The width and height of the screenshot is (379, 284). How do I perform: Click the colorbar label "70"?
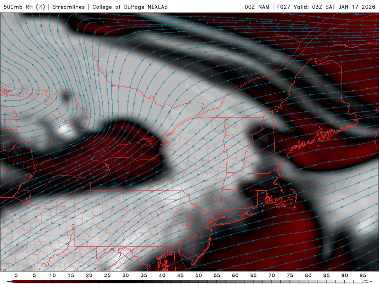pos(271,275)
